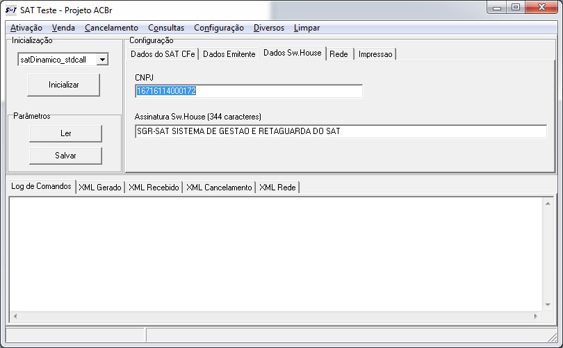The height and width of the screenshot is (348, 563).
Task: Switch to Dados Emitente tab
Action: point(229,54)
